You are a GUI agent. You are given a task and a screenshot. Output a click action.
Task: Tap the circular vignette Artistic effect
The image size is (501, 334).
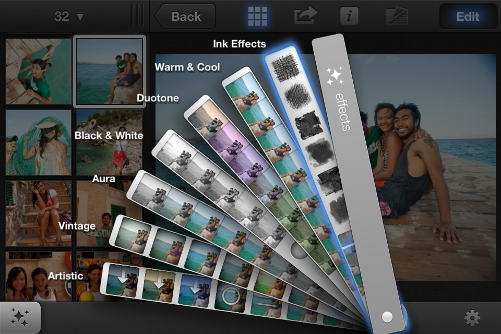[230, 296]
